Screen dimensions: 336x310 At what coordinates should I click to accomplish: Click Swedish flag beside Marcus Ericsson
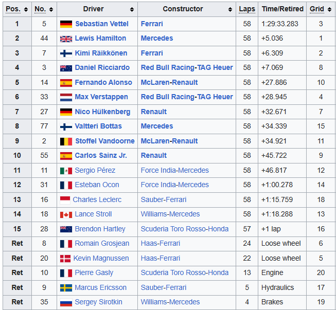pyautogui.click(x=66, y=288)
